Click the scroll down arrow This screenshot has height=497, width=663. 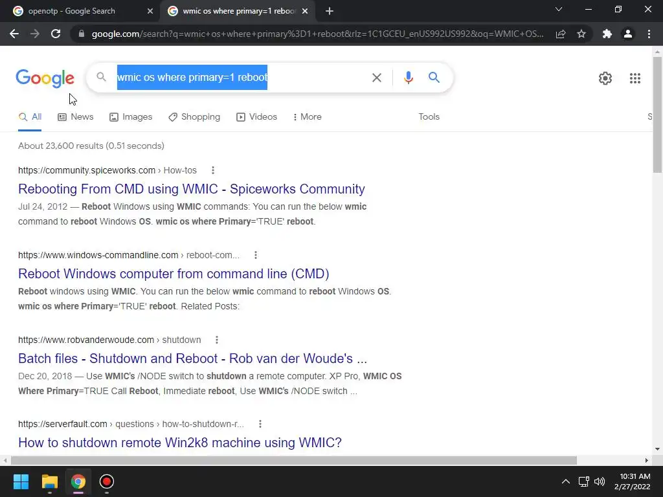point(657,449)
